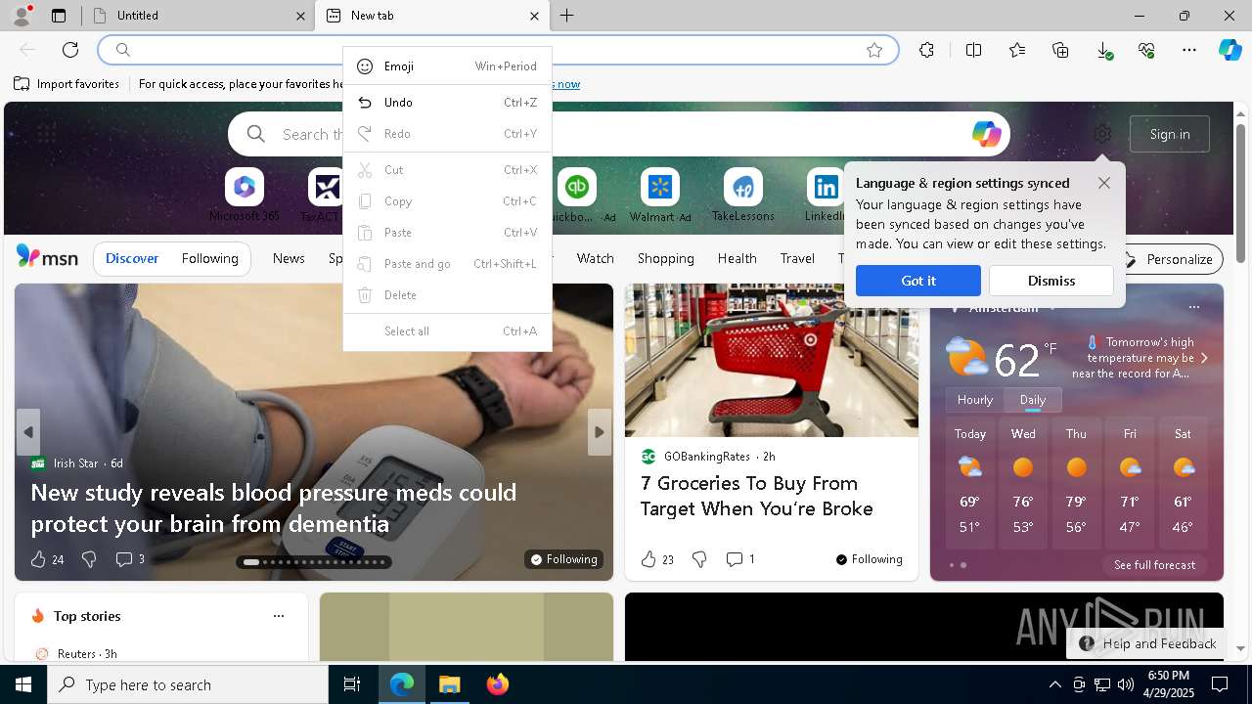The image size is (1252, 704).
Task: Toggle Following on GOBankingRates article
Action: [869, 559]
